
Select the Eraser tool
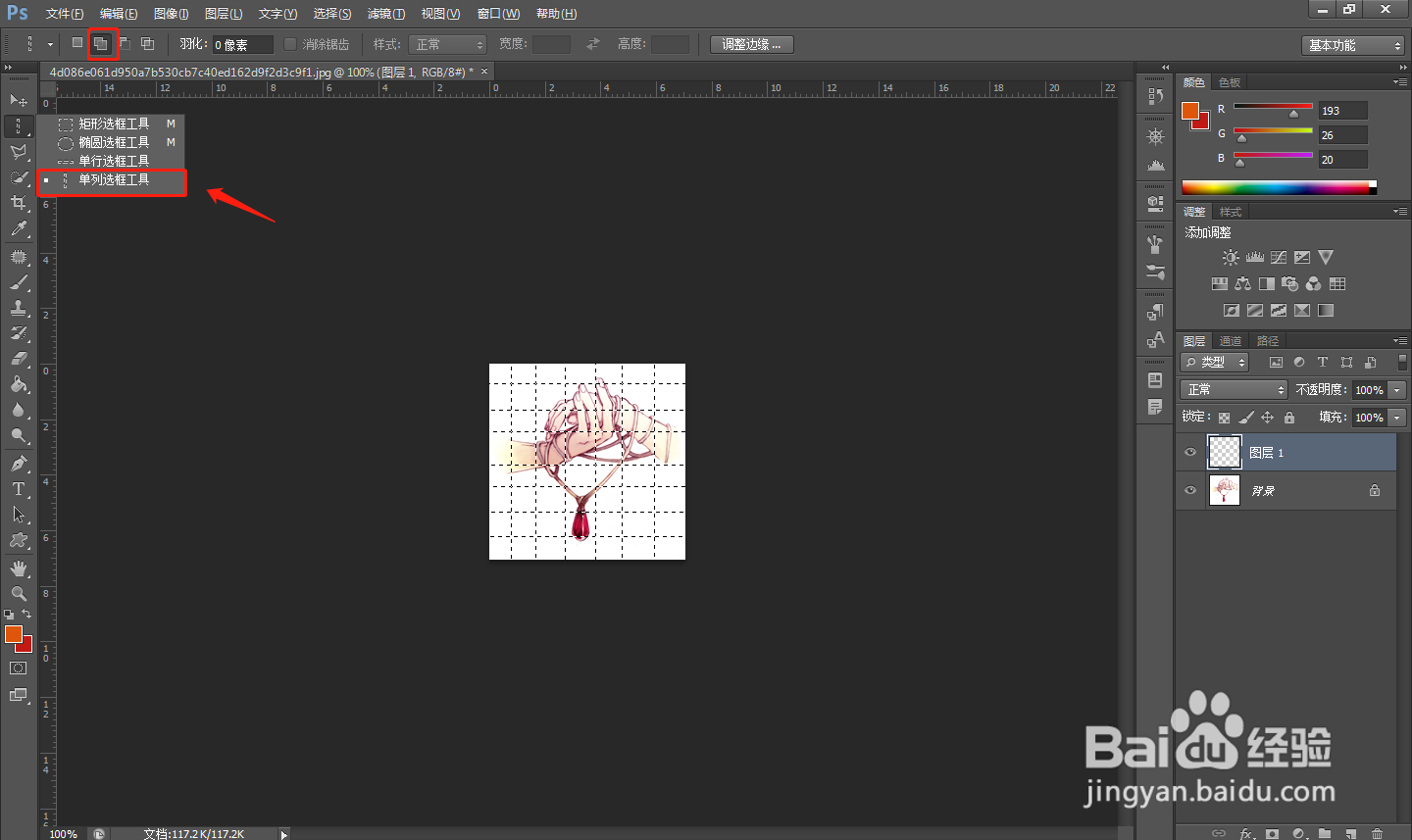pyautogui.click(x=18, y=359)
